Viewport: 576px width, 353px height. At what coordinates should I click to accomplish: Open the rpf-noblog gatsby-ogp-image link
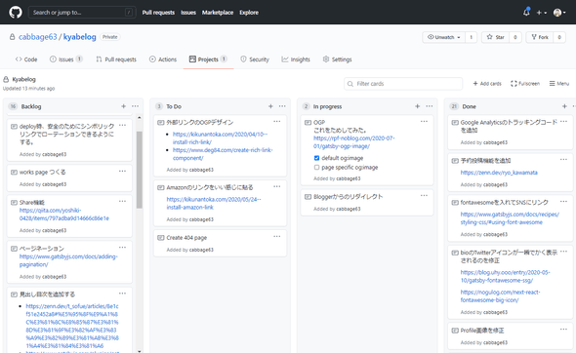pyautogui.click(x=353, y=142)
